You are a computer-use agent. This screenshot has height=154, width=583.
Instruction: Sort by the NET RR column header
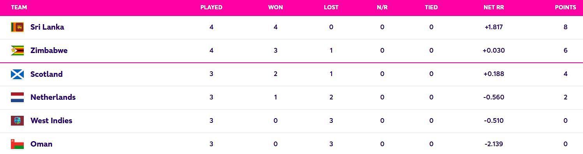point(493,7)
